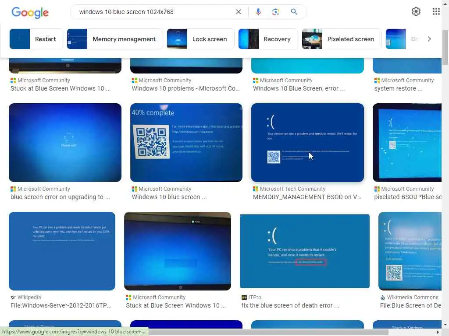Screen dimensions: 449x336
Task: Open the pixelated BSOD thumbnail
Action: click(407, 143)
